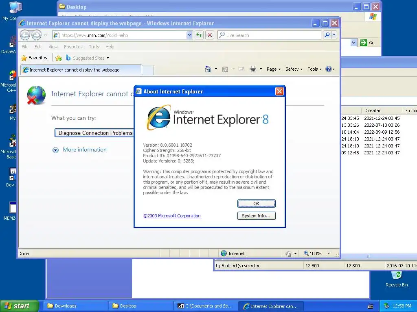The height and width of the screenshot is (312, 417).
Task: Select the 'cannot display the webpage' tab
Action: 81,70
